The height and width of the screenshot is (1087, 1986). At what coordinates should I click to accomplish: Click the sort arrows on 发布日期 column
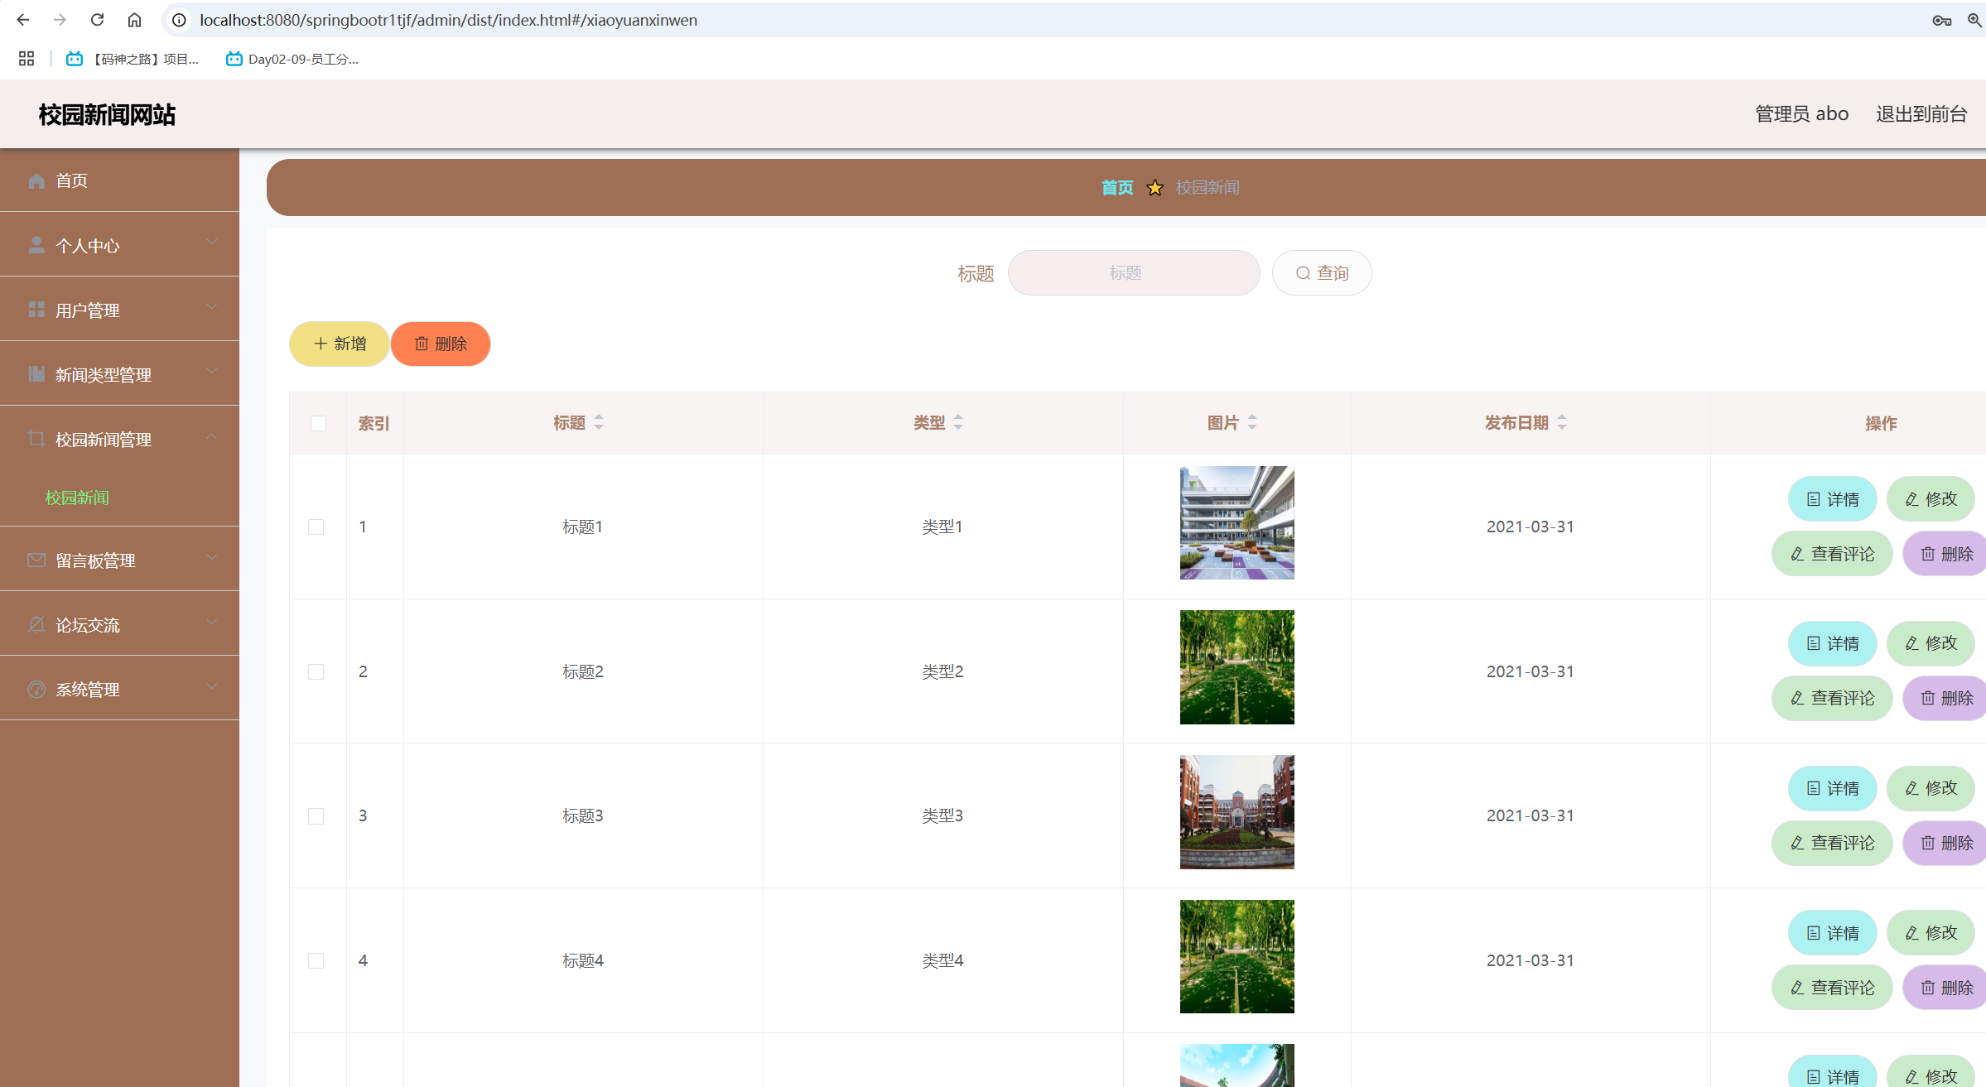tap(1562, 422)
